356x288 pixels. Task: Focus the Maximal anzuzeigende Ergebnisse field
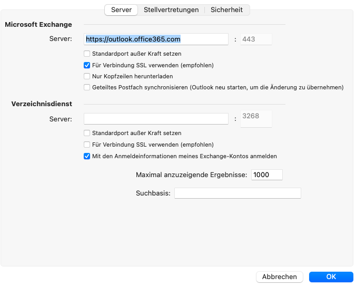tap(267, 175)
